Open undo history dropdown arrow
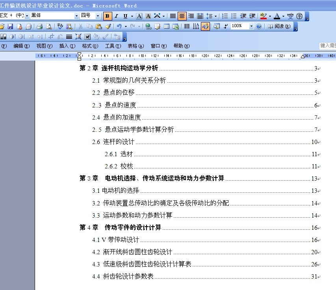Screen dimensions: 336x290 coord(126,26)
